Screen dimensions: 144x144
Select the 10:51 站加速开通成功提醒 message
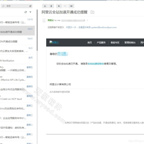tap(17, 31)
